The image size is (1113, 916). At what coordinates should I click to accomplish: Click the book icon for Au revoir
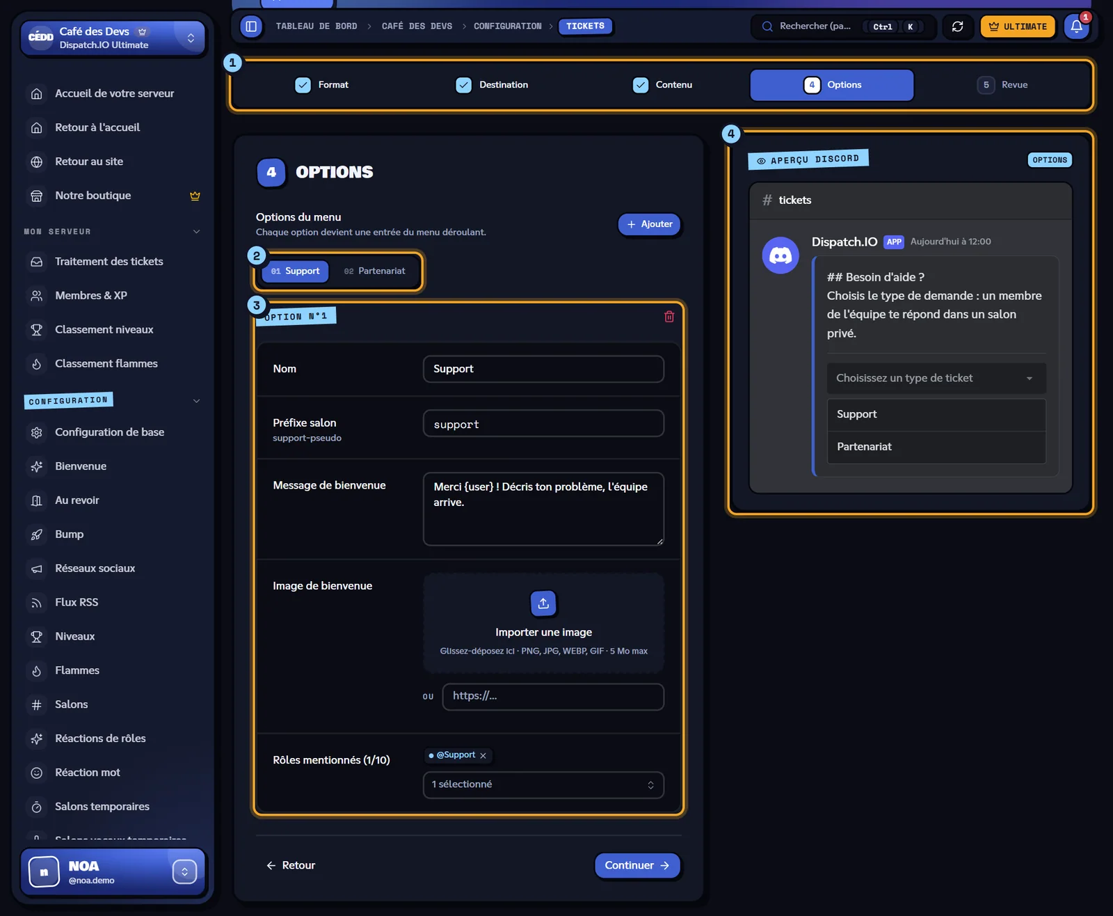[x=37, y=500]
